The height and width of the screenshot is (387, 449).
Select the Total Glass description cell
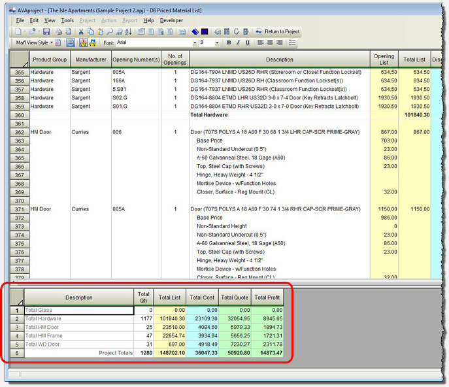pyautogui.click(x=78, y=310)
